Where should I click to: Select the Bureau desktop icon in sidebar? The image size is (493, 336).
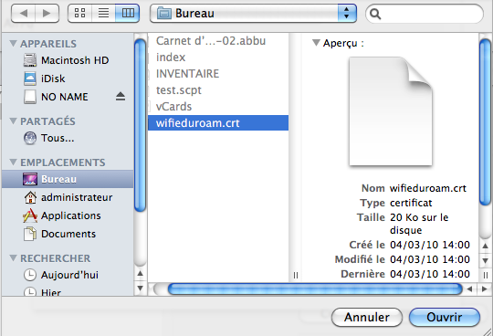coord(30,179)
